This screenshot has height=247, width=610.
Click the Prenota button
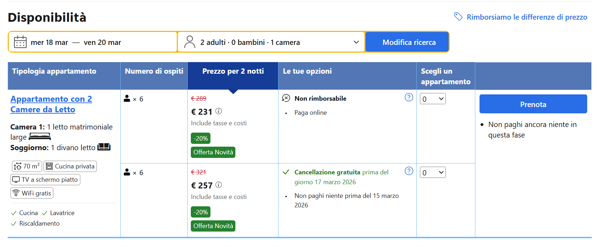533,104
